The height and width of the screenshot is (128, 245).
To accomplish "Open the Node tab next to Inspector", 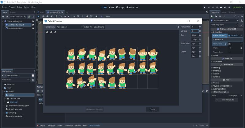I will pyautogui.click(x=224, y=12).
